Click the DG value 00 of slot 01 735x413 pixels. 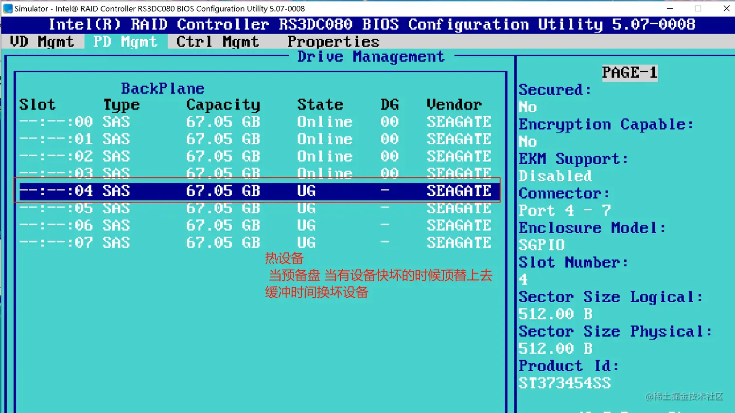390,139
